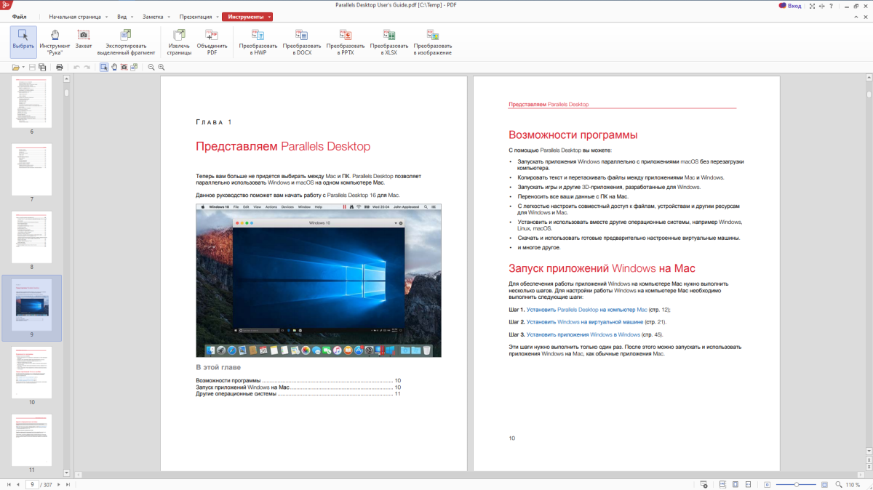Screen dimensions: 873x490
Task: Activate the Выбрать selection tool in ribbon
Action: click(23, 42)
